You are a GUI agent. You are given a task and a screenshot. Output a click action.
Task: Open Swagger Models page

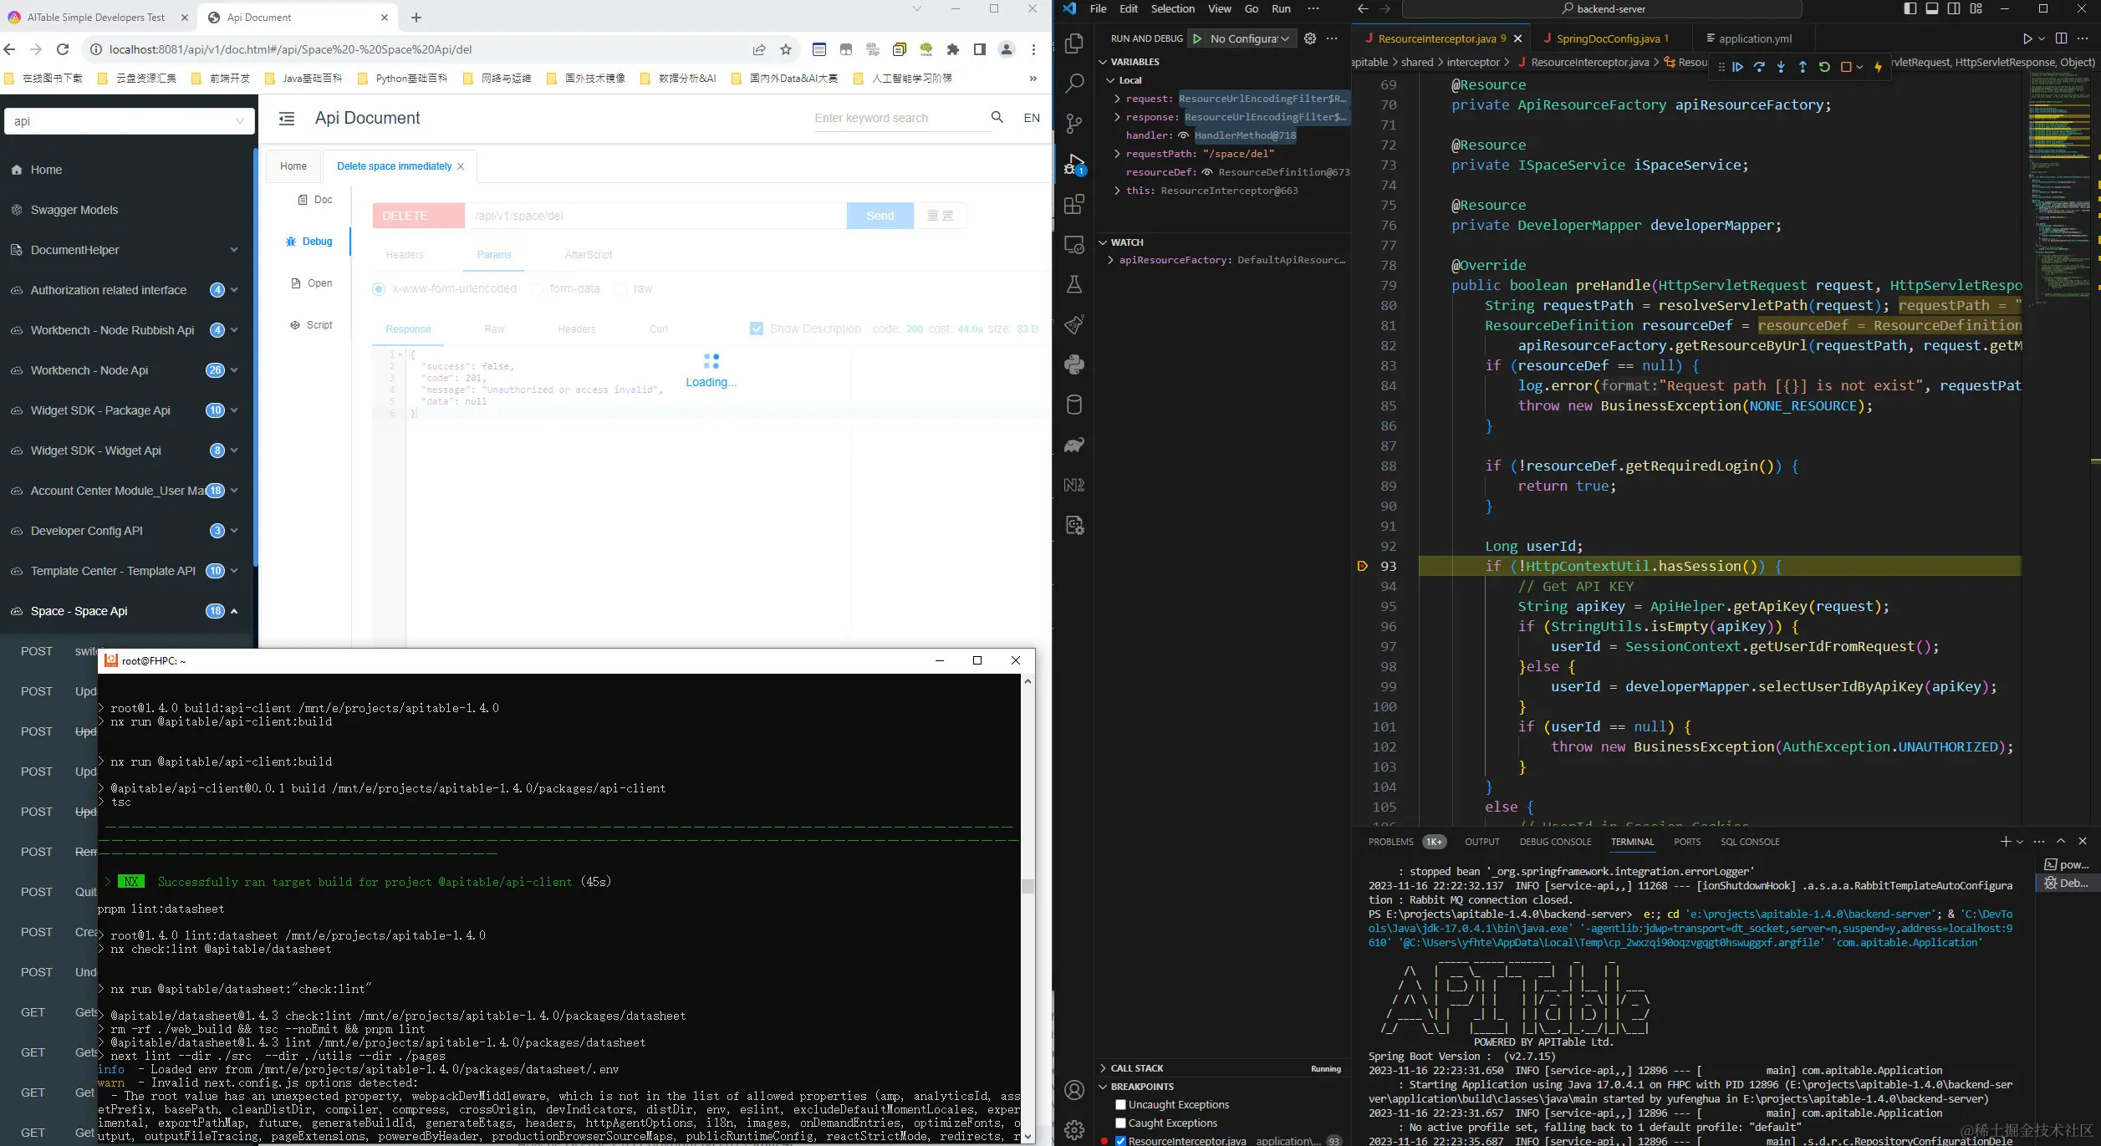pyautogui.click(x=74, y=210)
